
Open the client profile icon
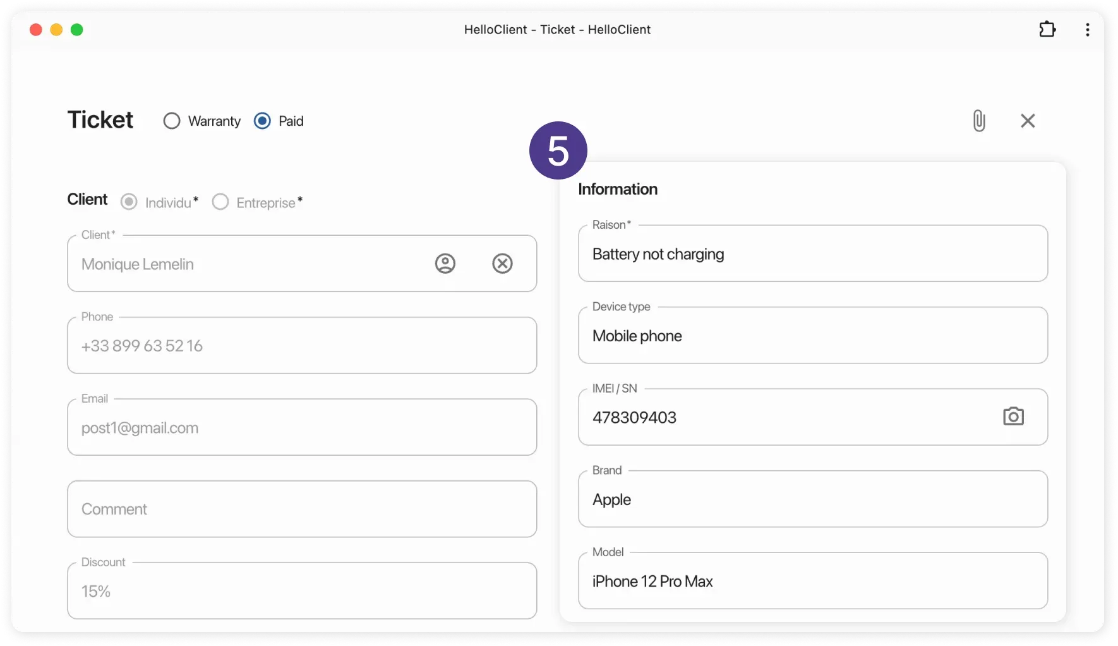(445, 264)
